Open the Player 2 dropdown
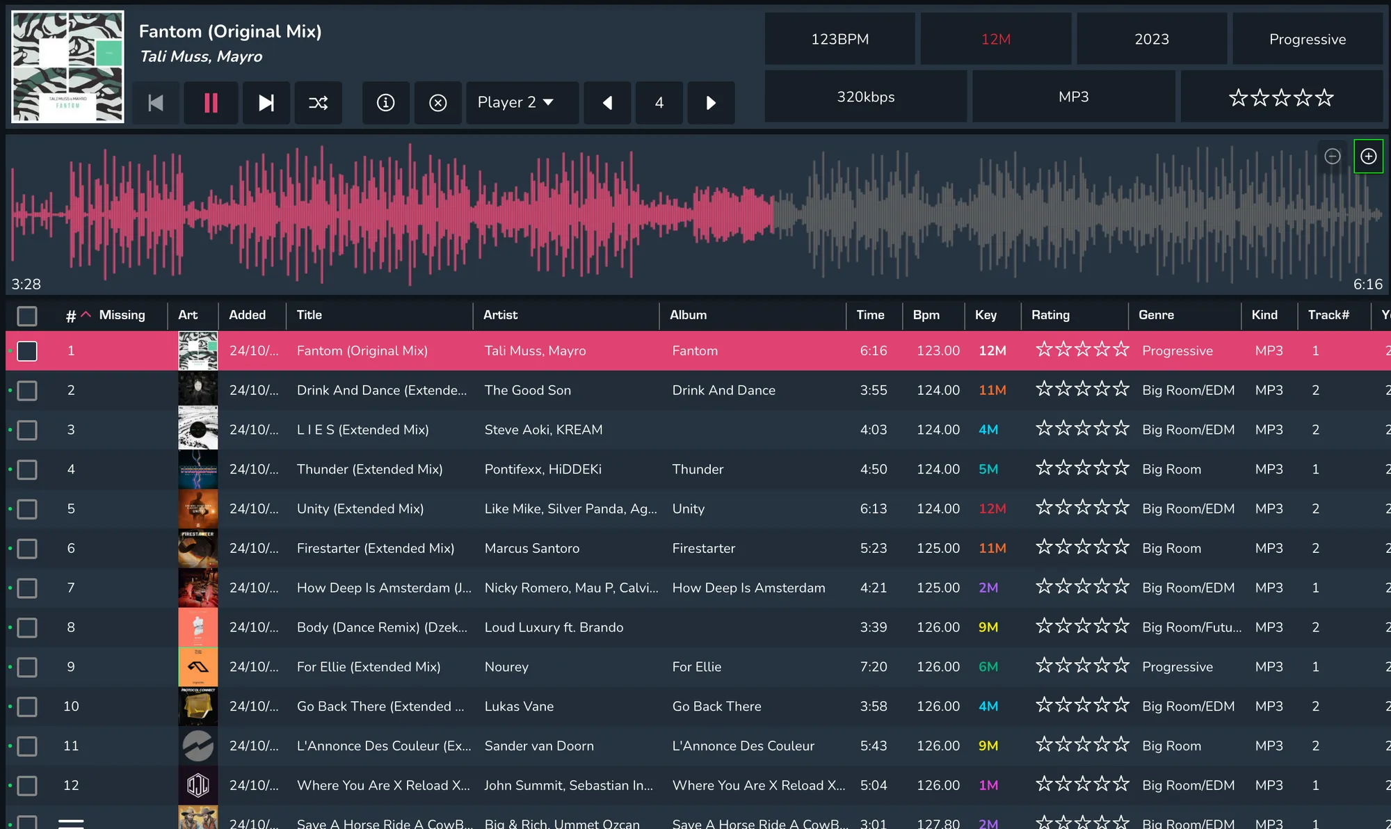 (522, 103)
